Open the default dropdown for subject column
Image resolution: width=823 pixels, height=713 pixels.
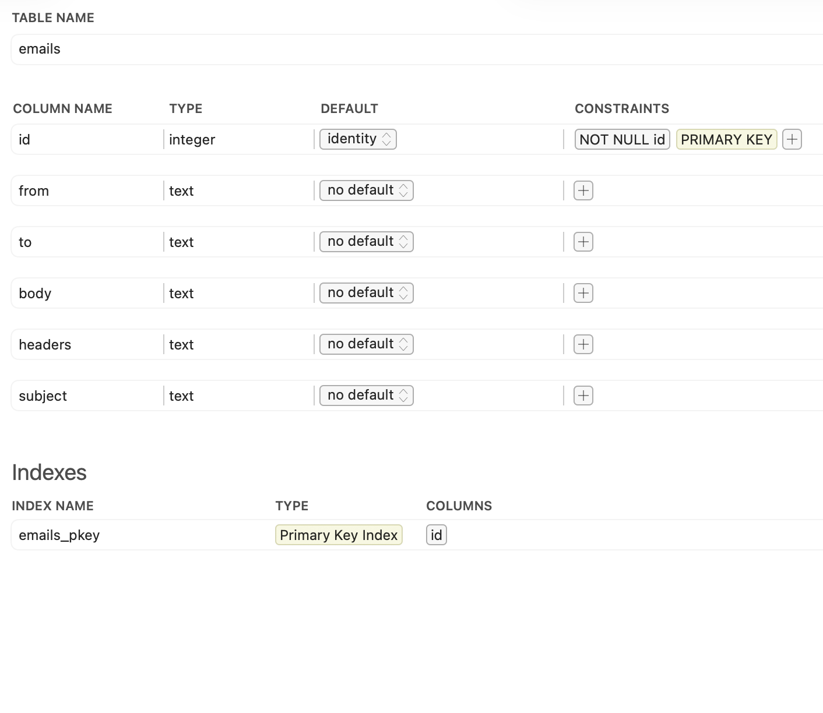tap(366, 396)
